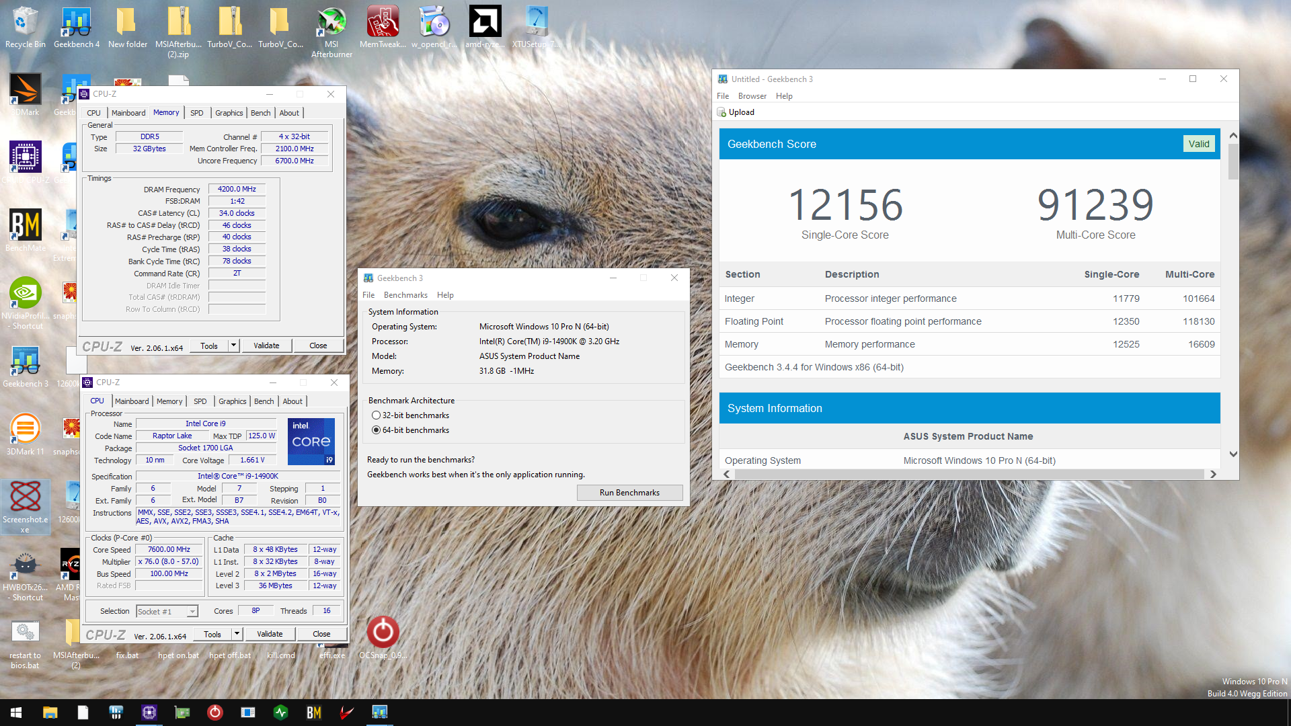Open the New folder desktop icon
Screen dimensions: 1291x726
[x=127, y=27]
